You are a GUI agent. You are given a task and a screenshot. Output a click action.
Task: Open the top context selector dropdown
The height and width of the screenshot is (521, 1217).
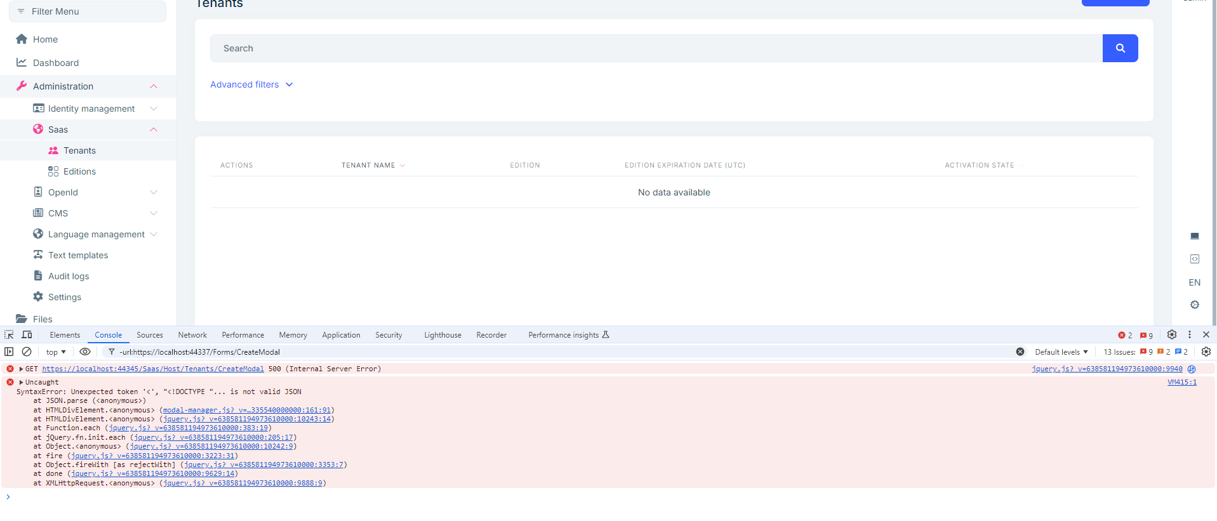tap(56, 352)
